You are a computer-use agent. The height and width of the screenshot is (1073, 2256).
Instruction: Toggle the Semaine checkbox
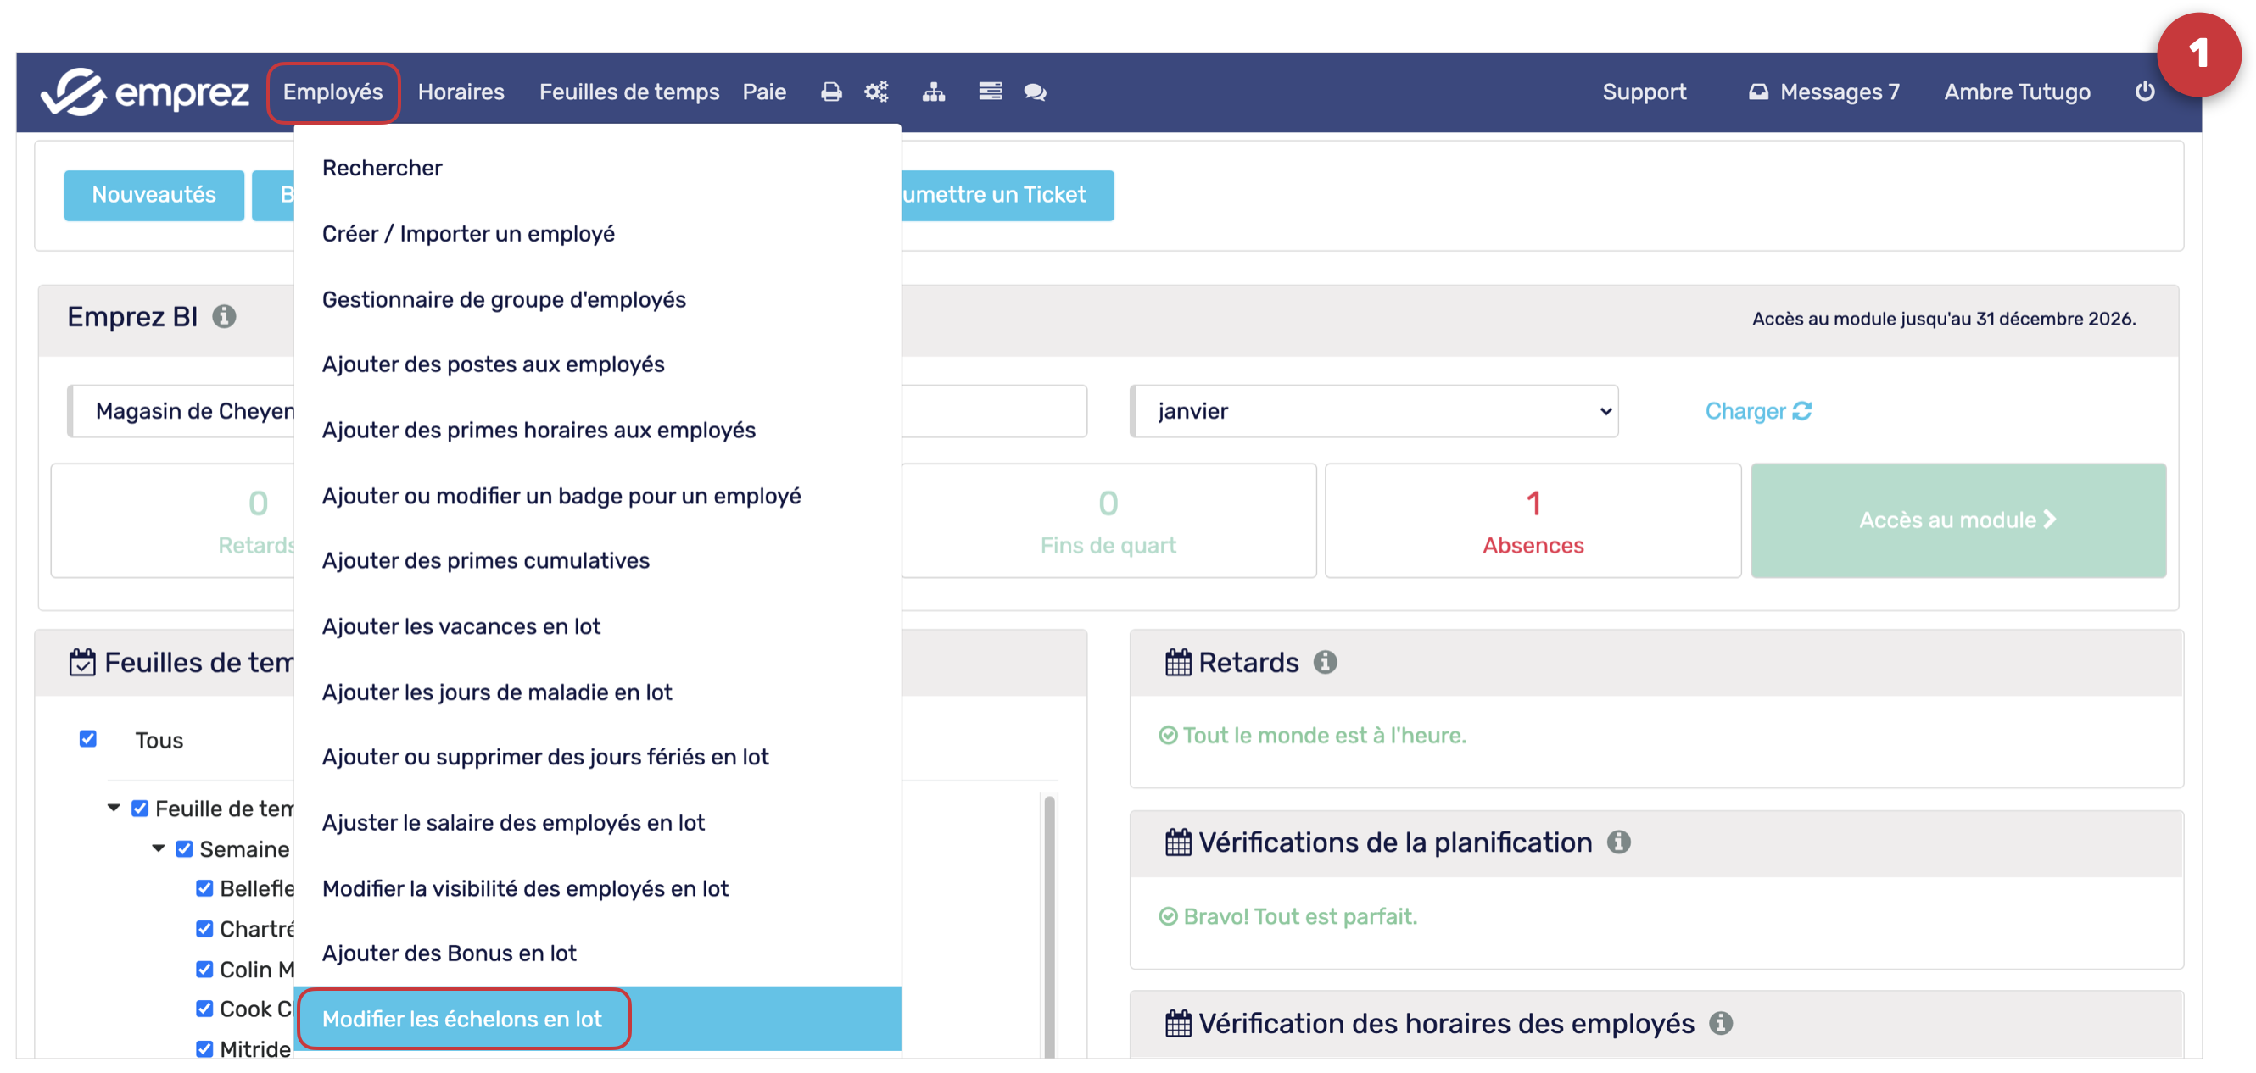pyautogui.click(x=184, y=849)
